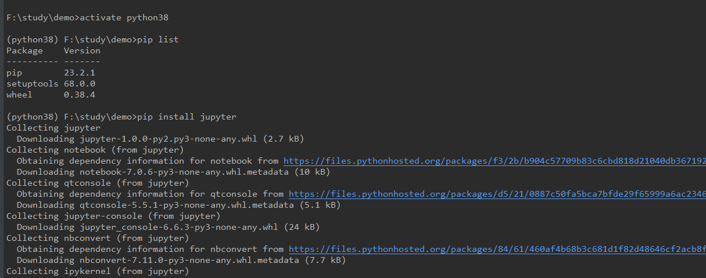
Task: Click the 'Collecting jupyter' output line
Action: (x=53, y=128)
